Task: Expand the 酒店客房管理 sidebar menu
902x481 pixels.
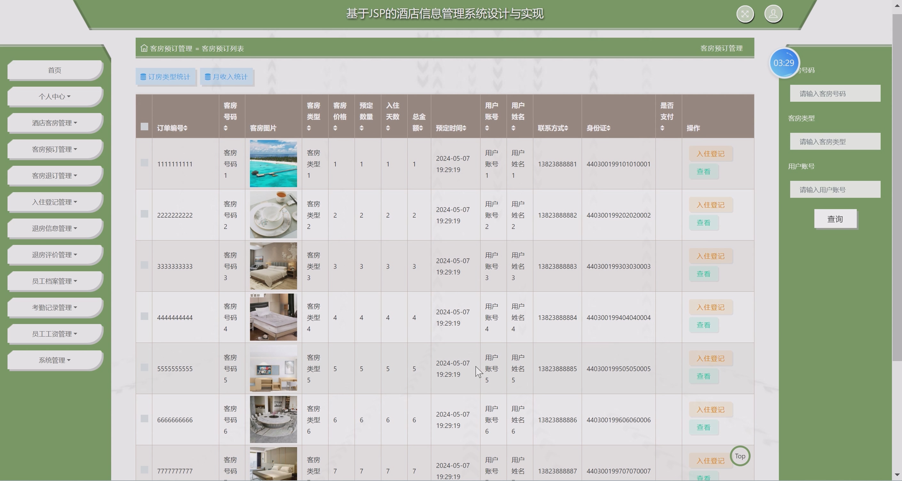Action: pos(55,123)
